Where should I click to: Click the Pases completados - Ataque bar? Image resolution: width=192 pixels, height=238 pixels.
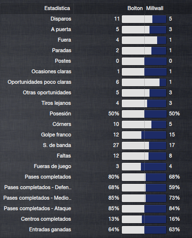click(x=144, y=209)
